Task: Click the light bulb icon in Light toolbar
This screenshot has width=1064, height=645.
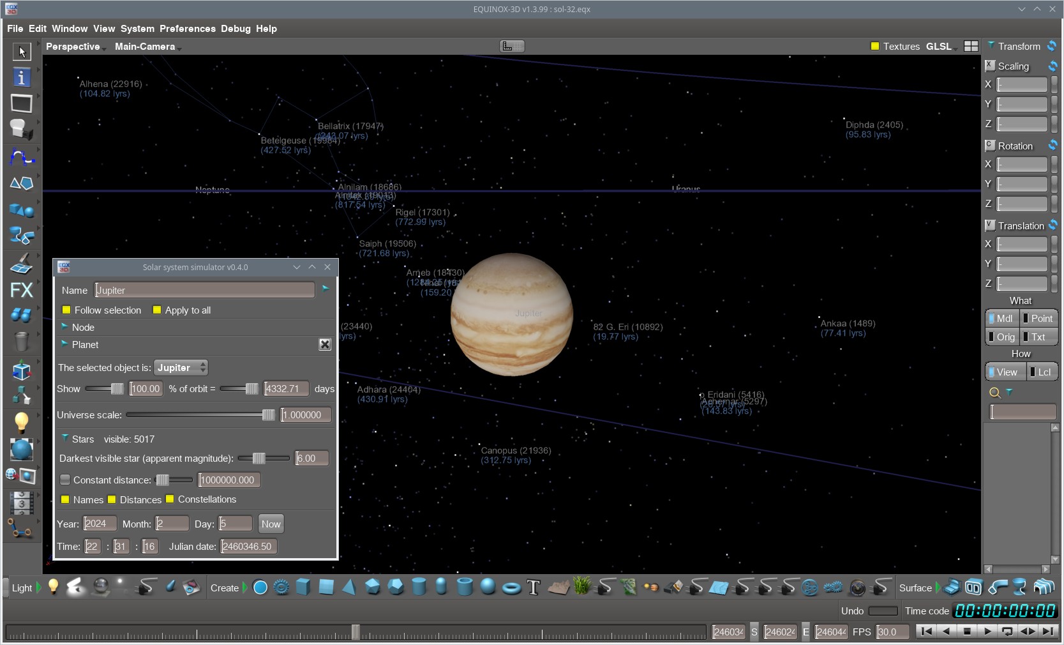Action: click(x=54, y=587)
